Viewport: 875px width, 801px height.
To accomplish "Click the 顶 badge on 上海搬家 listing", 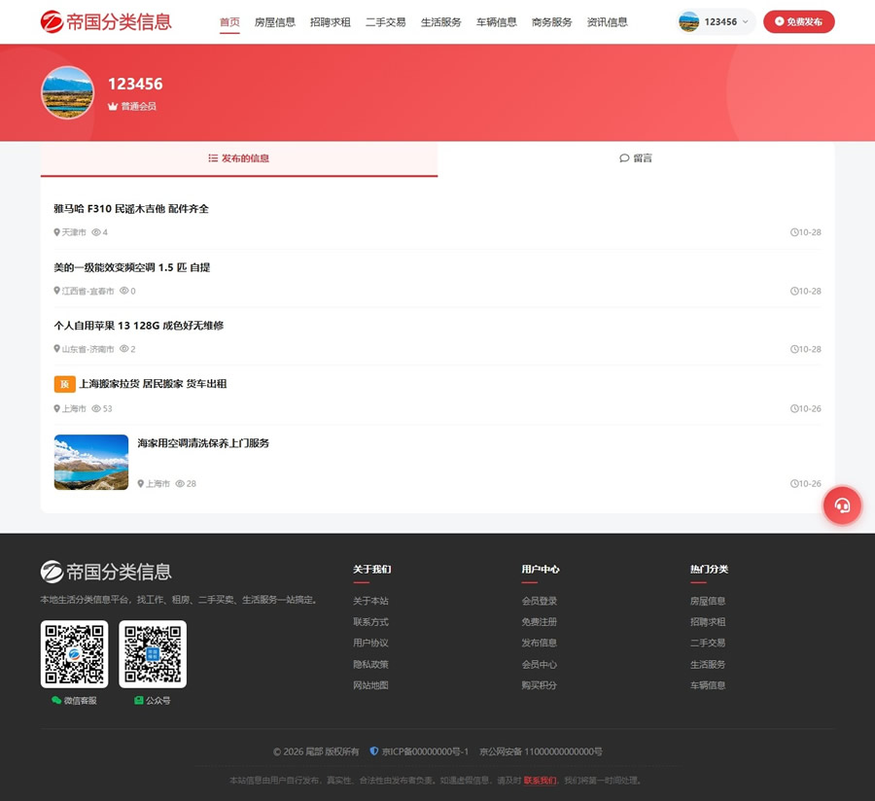I will point(65,384).
